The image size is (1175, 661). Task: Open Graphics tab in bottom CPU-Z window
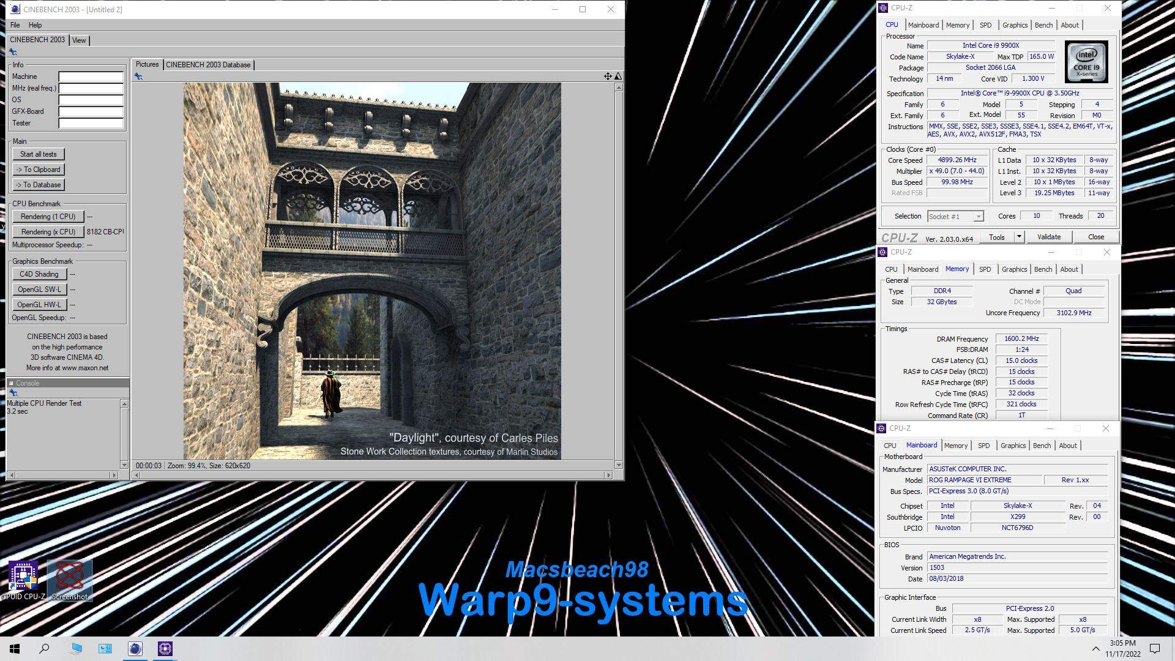[x=1013, y=446]
